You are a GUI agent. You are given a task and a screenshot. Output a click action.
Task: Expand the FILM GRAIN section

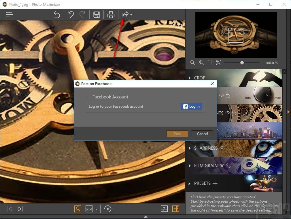click(x=190, y=166)
